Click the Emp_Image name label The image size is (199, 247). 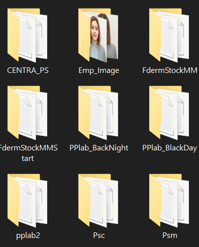pos(98,71)
